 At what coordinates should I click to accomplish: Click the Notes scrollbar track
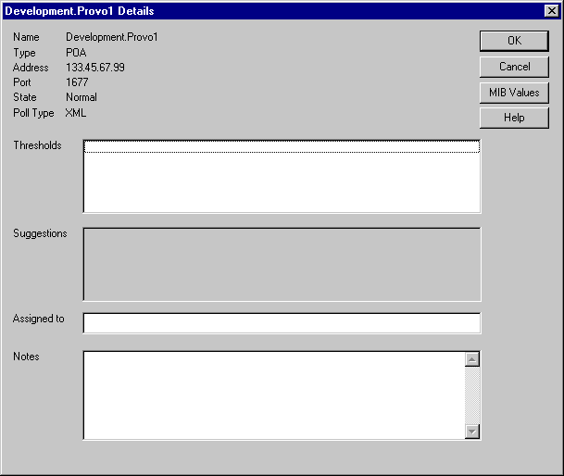[x=472, y=395]
